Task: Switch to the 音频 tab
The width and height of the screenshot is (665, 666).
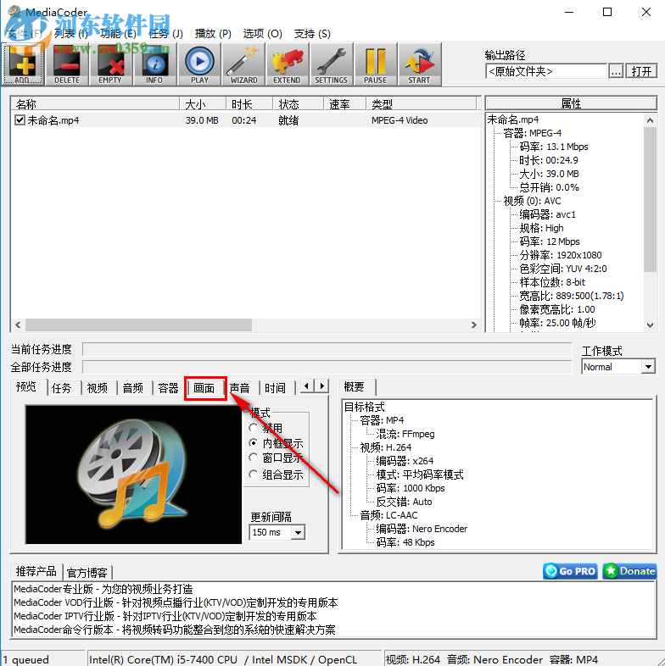Action: (132, 388)
